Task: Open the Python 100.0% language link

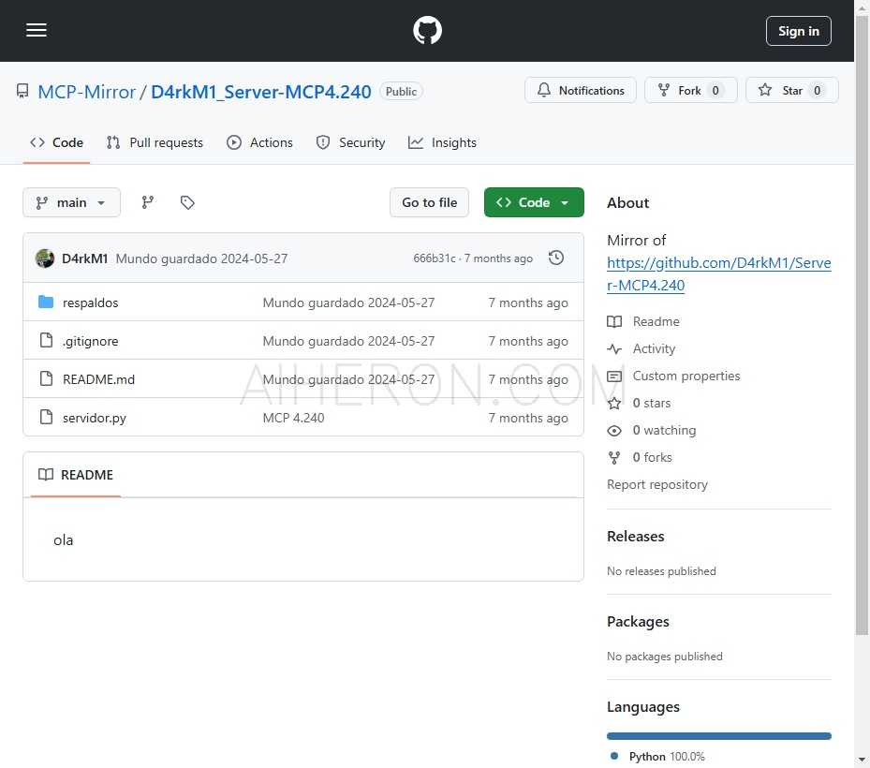Action: [658, 757]
